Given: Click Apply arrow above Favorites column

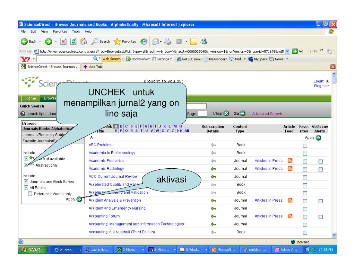Looking at the screenshot, I should [318, 138].
